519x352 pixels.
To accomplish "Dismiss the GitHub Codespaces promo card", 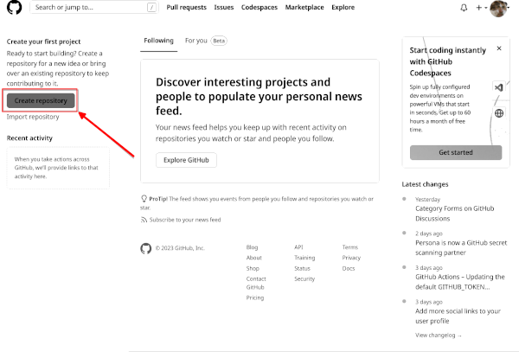I will click(498, 48).
